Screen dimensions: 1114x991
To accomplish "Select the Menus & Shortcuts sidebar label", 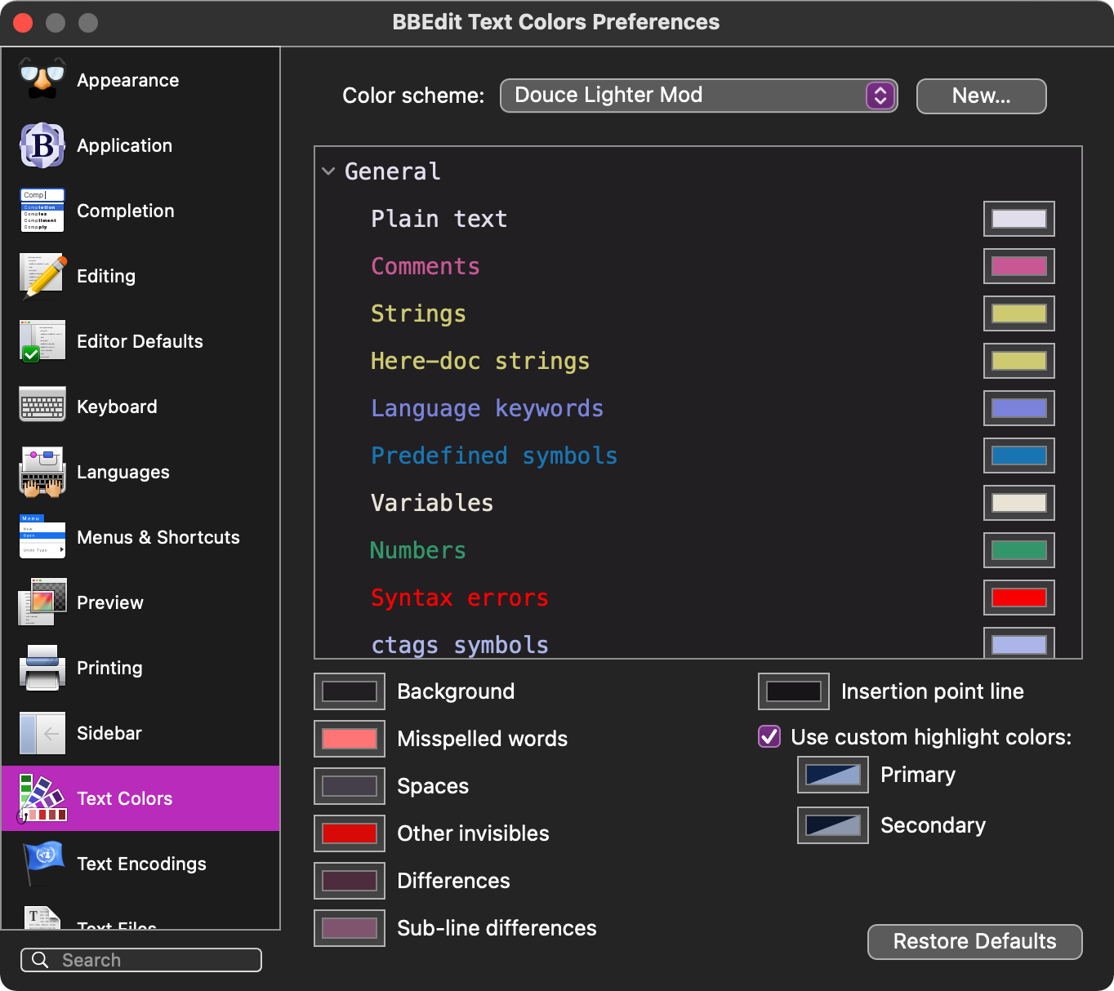I will point(158,537).
